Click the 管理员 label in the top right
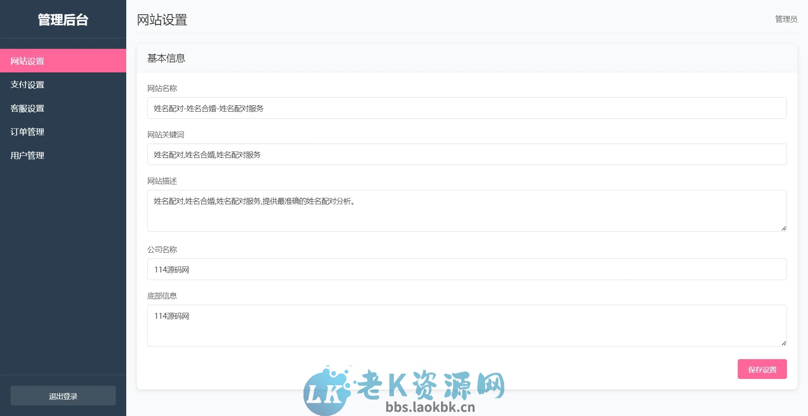 (785, 19)
